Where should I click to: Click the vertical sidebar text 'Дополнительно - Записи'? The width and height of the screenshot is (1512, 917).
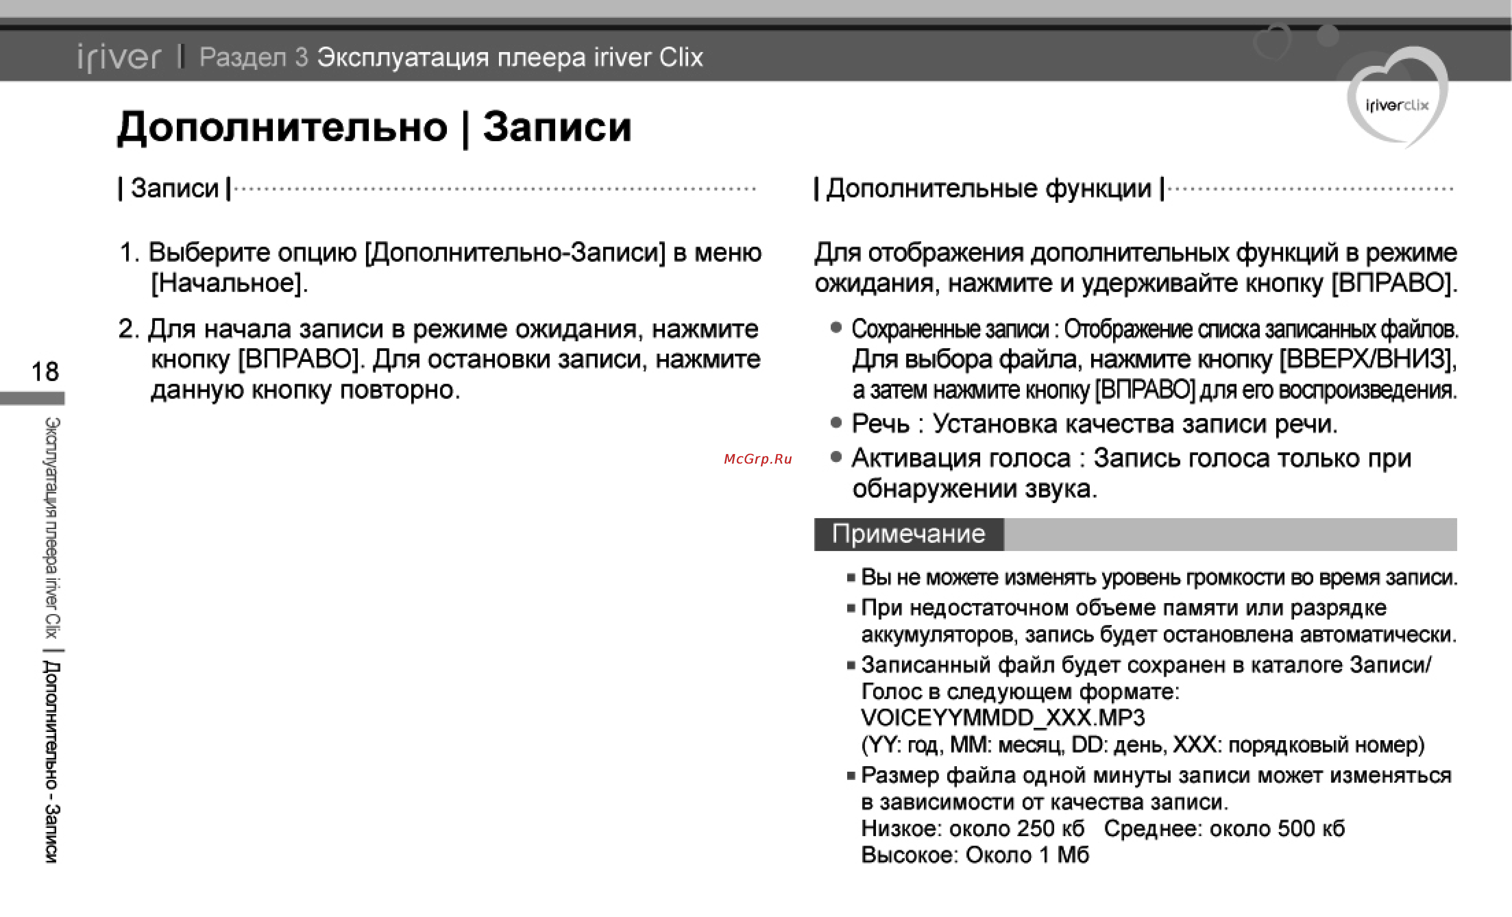[52, 762]
